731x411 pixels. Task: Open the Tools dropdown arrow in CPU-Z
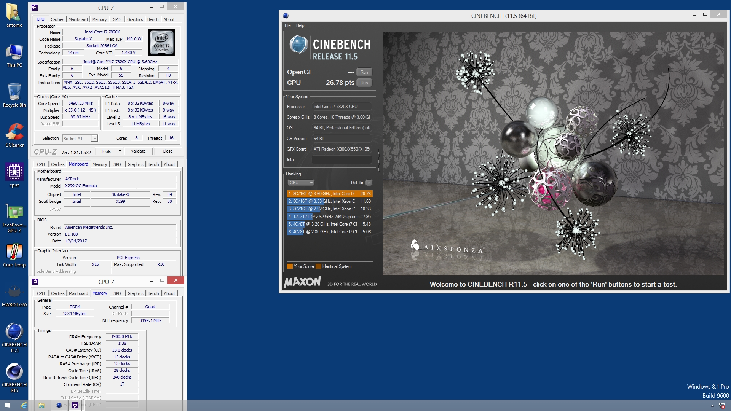click(120, 151)
